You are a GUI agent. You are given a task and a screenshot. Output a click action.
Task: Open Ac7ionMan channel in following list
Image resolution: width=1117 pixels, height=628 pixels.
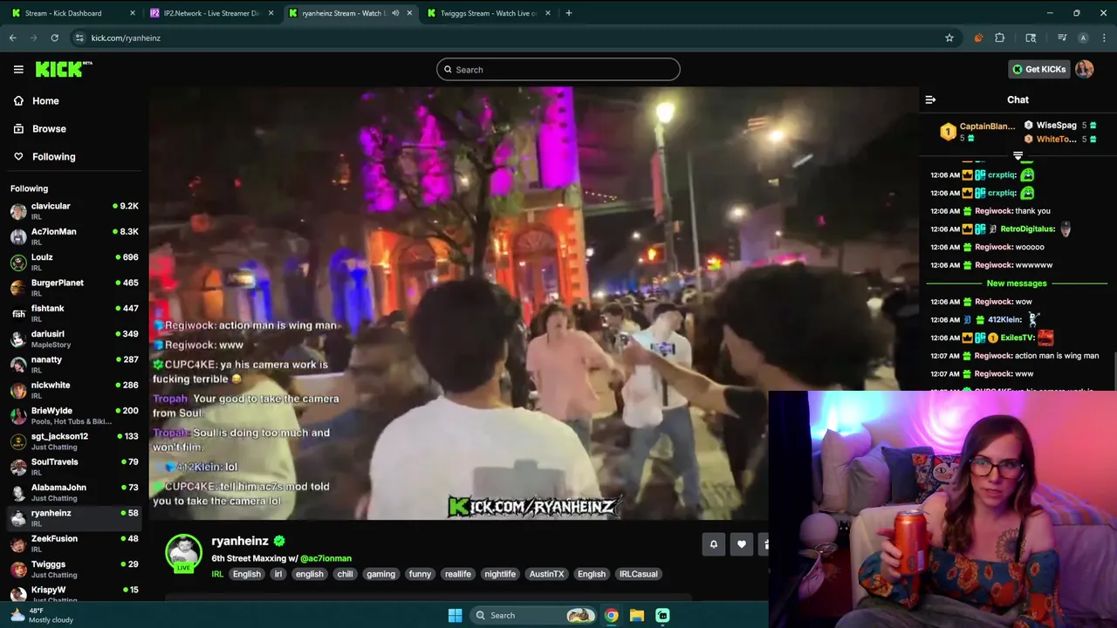pos(74,236)
